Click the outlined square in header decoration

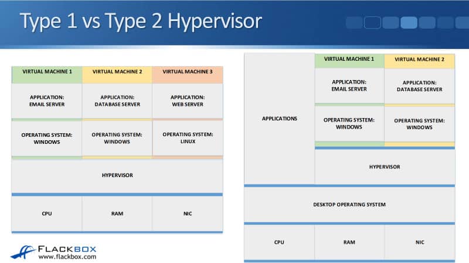pos(372,23)
